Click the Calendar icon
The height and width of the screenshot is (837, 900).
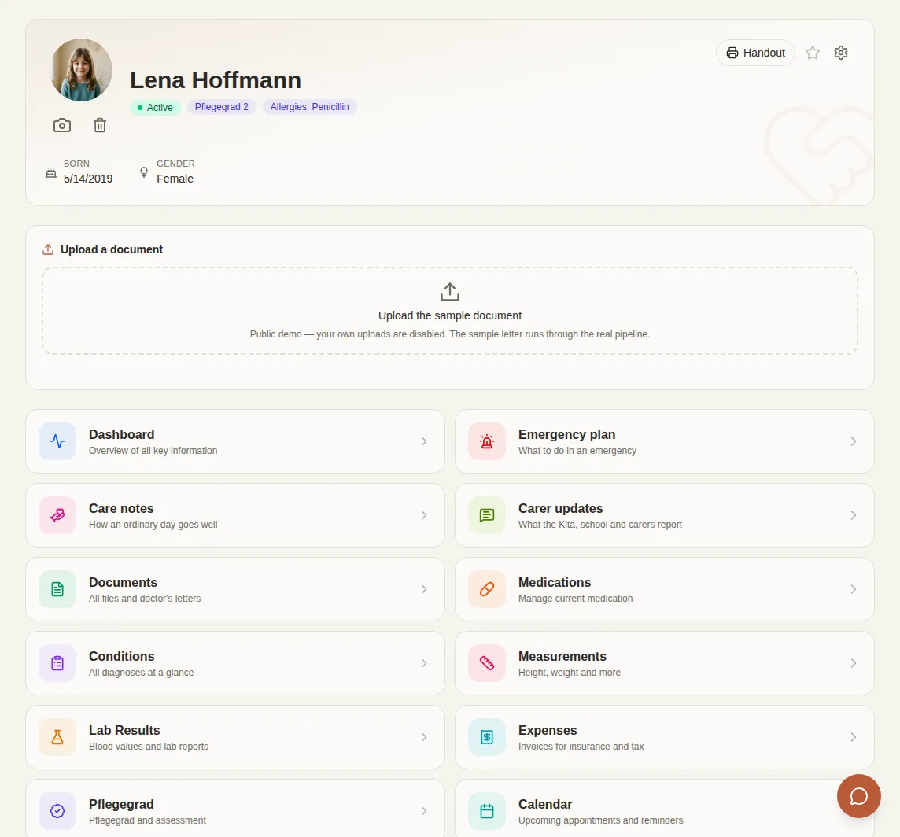[x=487, y=811]
